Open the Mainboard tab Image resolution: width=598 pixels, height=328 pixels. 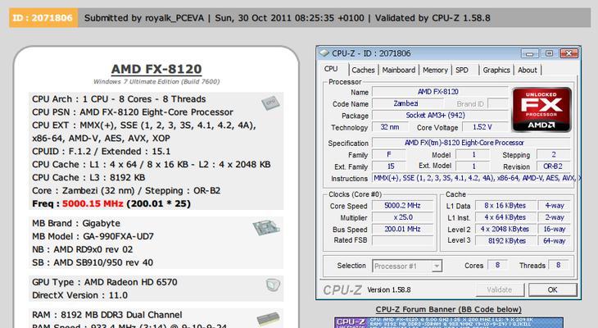click(399, 70)
